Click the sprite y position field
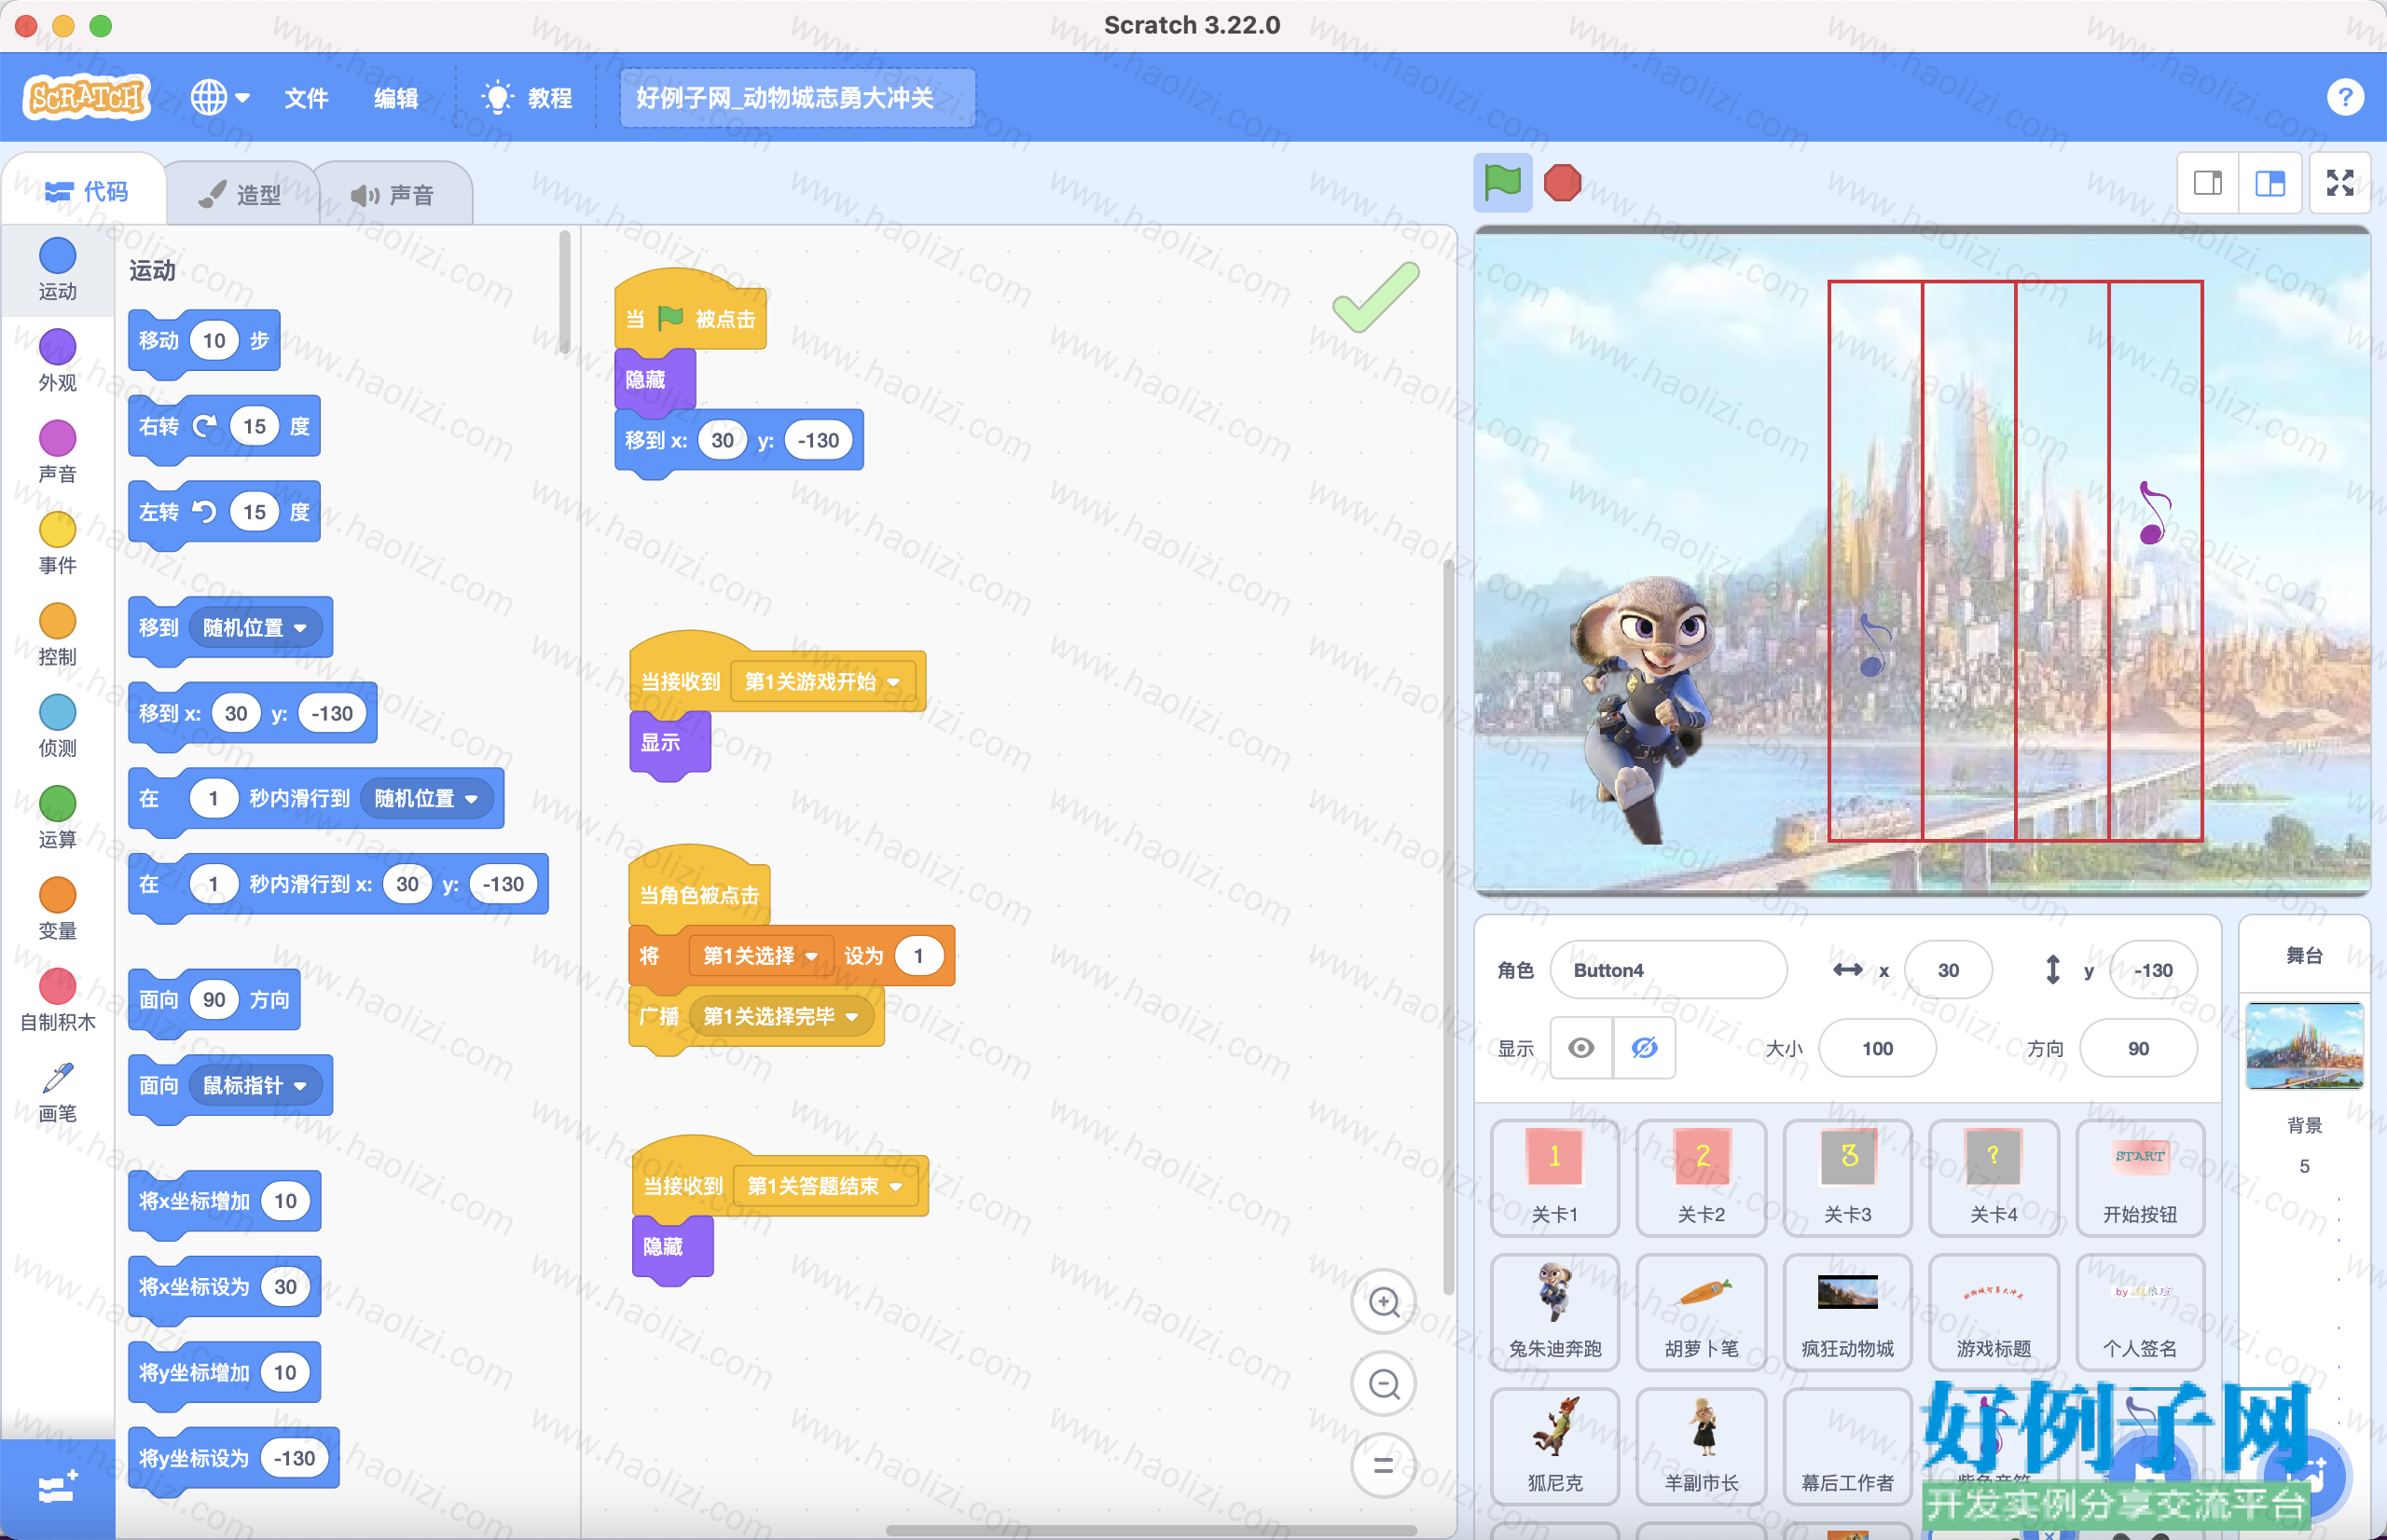Screen dimensions: 2387x1540 point(2152,970)
